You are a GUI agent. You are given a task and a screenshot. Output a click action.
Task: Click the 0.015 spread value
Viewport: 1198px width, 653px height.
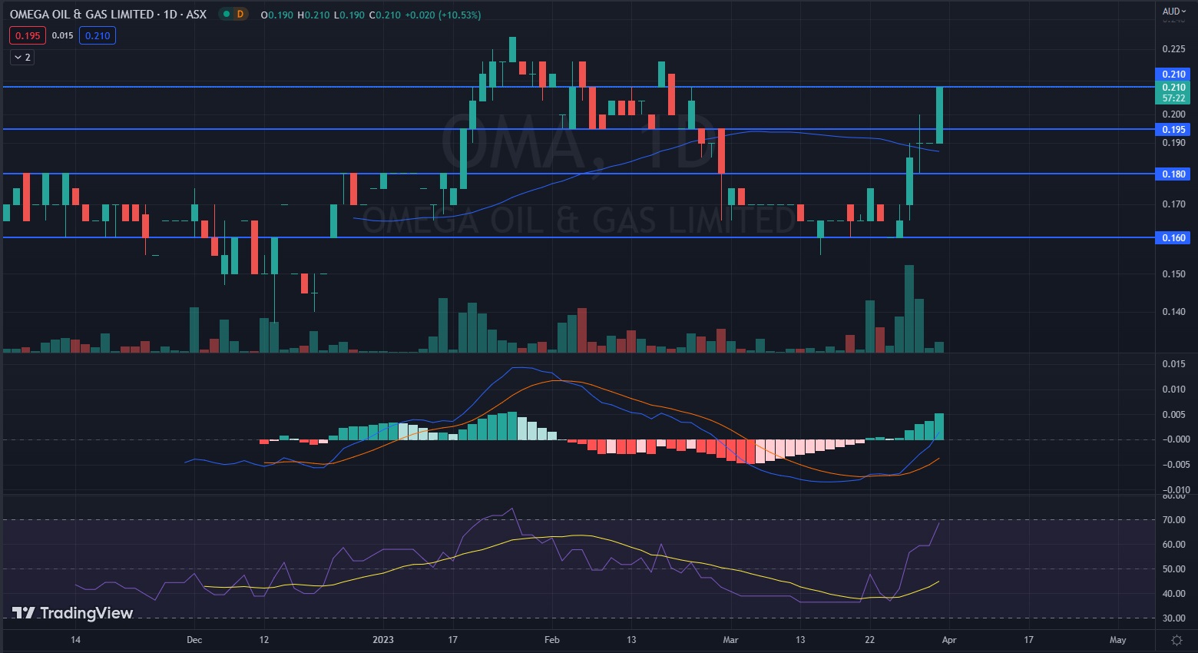click(63, 35)
